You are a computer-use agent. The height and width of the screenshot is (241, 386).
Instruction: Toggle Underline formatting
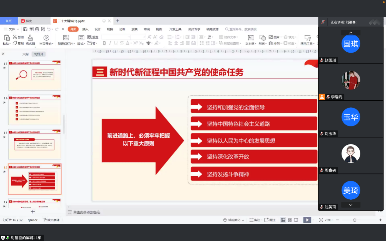click(x=116, y=43)
